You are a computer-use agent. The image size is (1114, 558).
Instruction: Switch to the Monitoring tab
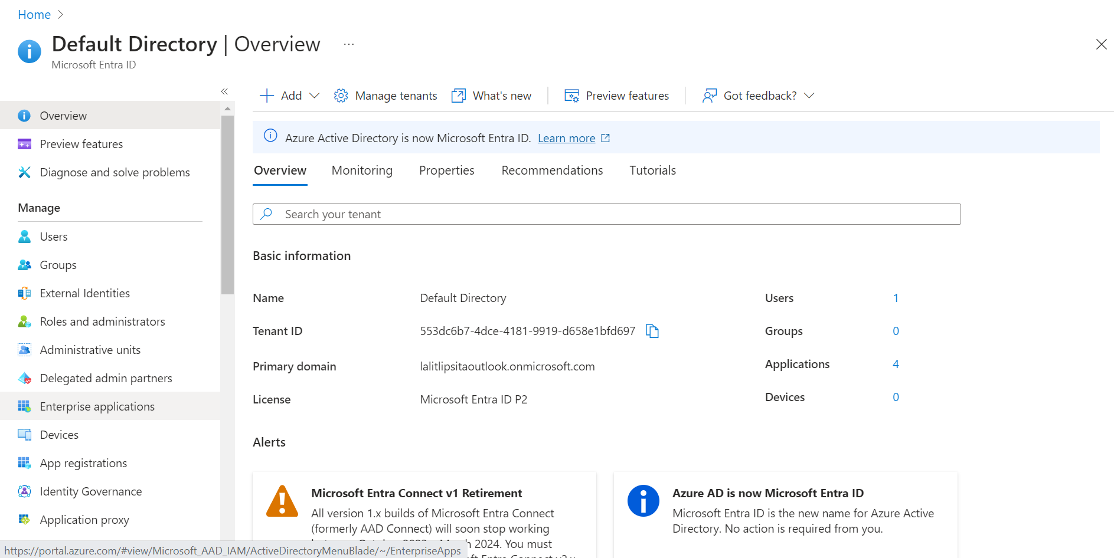362,170
